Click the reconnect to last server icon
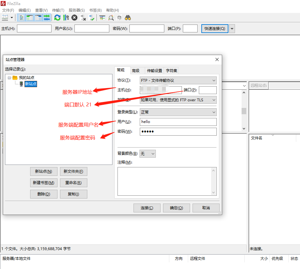 (x=92, y=18)
